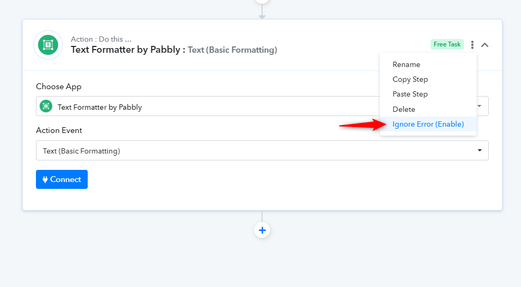Add a new step with plus button
This screenshot has height=287, width=521.
(x=262, y=230)
